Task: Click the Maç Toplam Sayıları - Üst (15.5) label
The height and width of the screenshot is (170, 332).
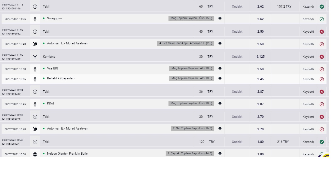Action: (192, 18)
